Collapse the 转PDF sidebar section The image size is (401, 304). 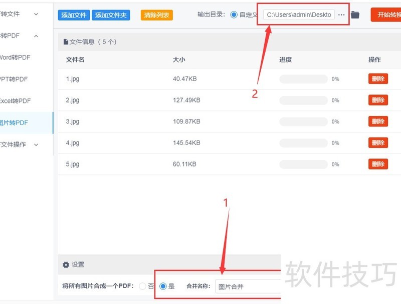point(20,35)
